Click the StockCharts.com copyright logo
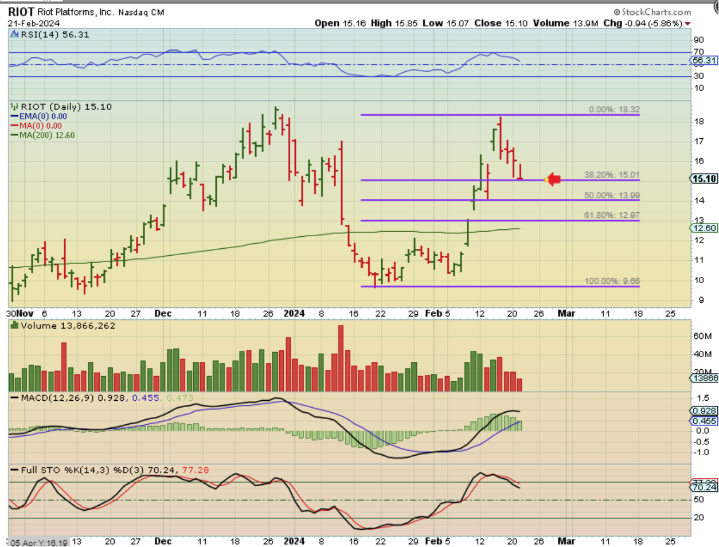Viewport: 719px width, 547px height. [x=652, y=12]
